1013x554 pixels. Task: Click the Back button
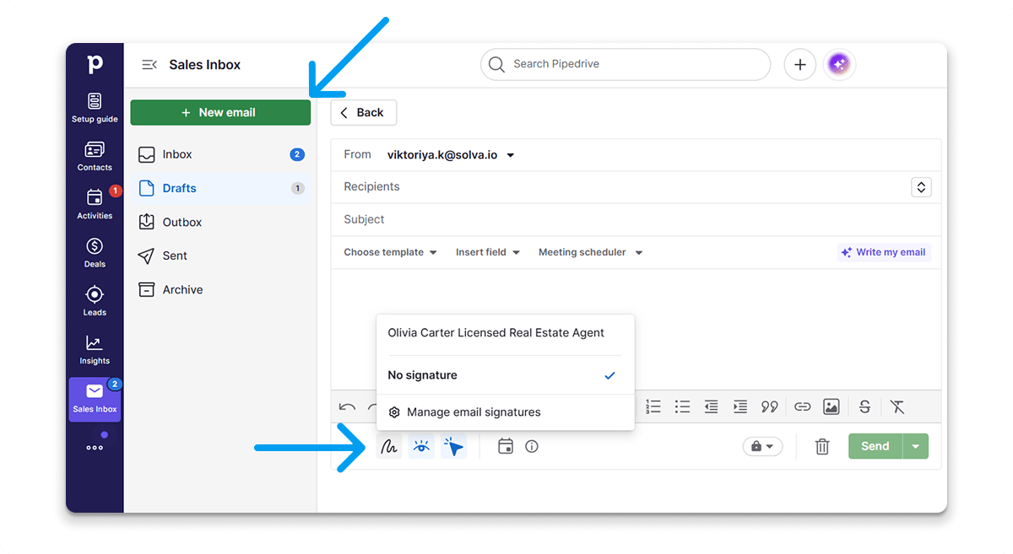pos(363,112)
